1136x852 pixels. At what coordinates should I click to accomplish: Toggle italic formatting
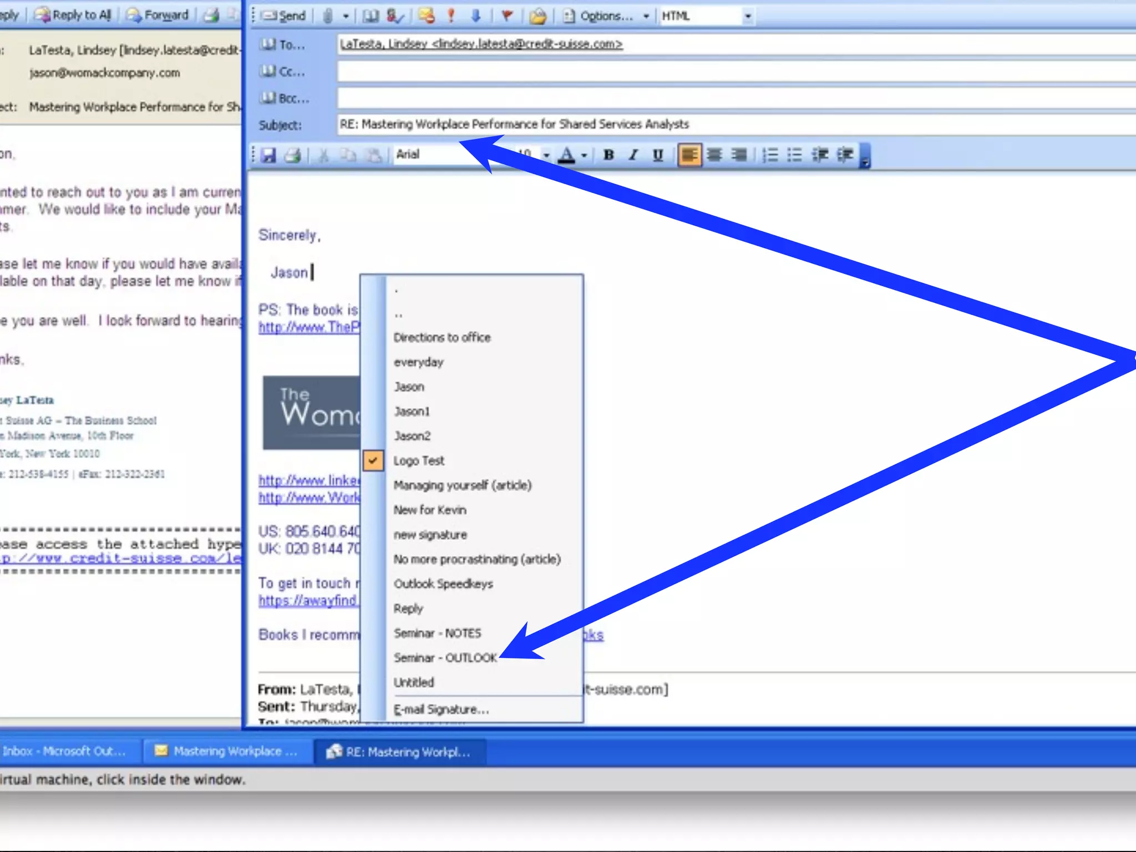[633, 155]
